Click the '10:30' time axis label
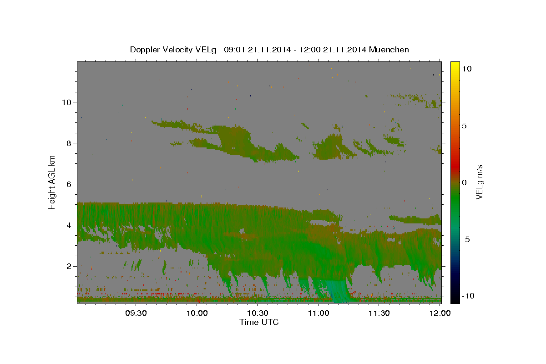Viewport: 546px width, 364px height. tap(257, 313)
